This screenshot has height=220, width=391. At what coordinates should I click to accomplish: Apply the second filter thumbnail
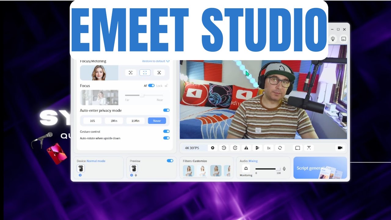(202, 171)
